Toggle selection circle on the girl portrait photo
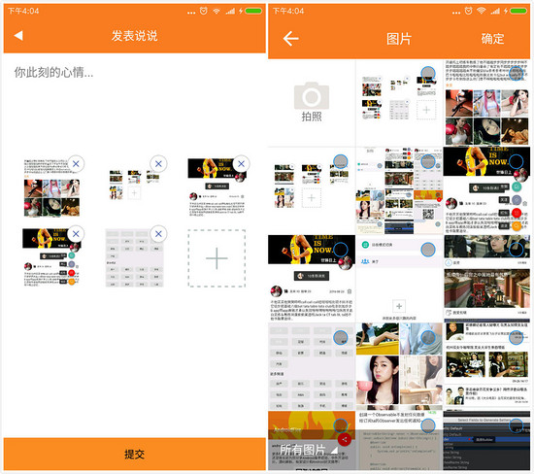 428,338
